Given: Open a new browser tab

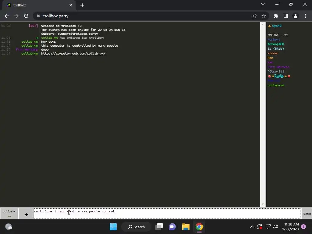Looking at the screenshot, I should click(x=82, y=5).
